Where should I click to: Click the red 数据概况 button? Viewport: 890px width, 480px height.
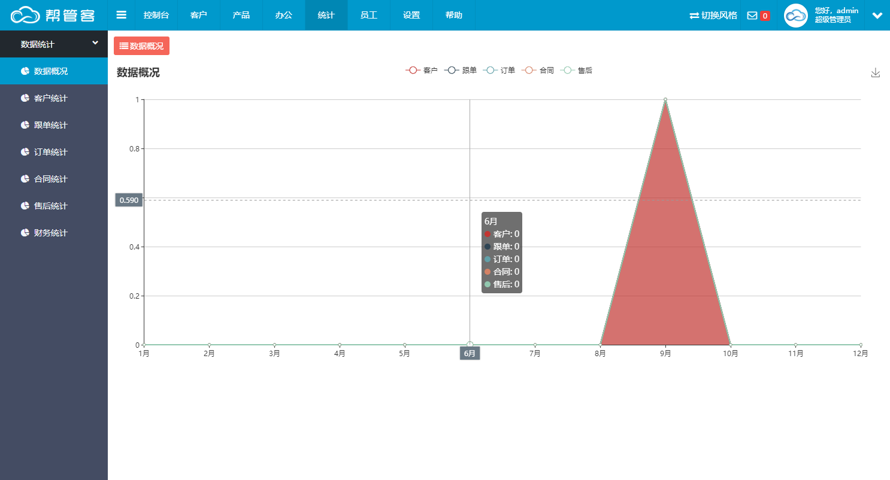pyautogui.click(x=141, y=45)
